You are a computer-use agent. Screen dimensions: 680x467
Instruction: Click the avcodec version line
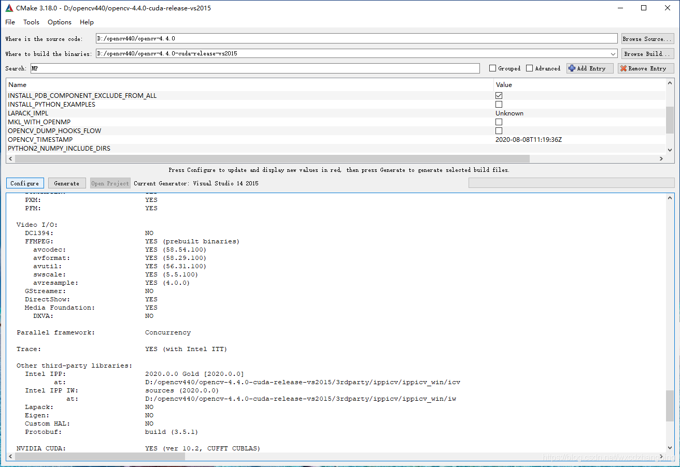120,250
